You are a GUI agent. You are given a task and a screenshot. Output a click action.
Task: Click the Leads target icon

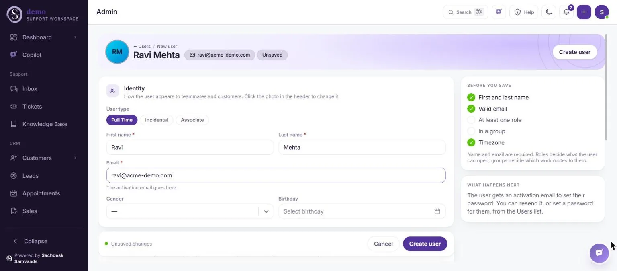click(x=14, y=176)
